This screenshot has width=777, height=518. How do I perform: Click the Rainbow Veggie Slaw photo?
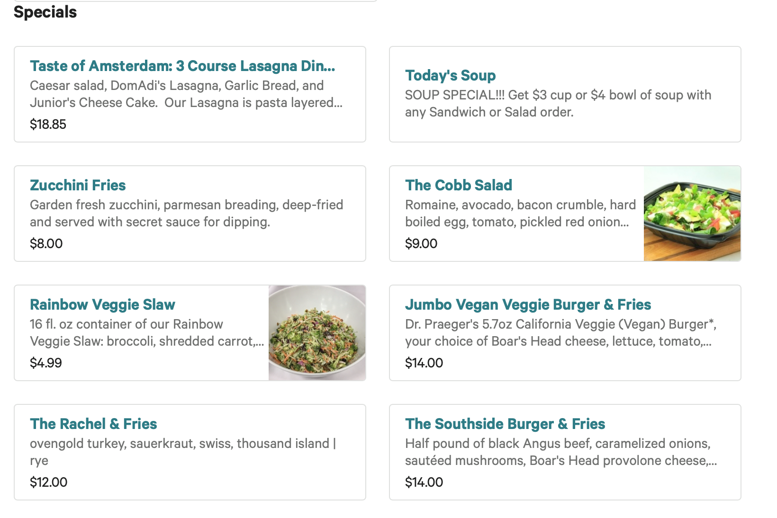click(317, 333)
